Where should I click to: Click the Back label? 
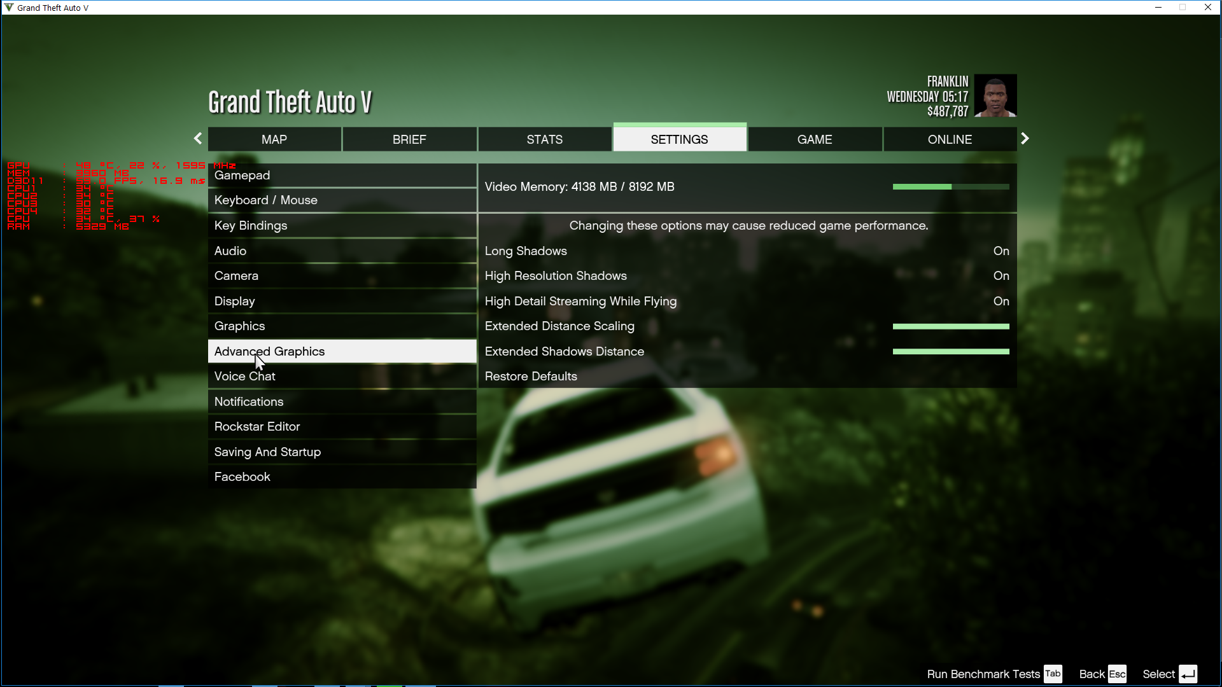[1092, 674]
